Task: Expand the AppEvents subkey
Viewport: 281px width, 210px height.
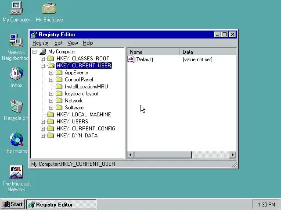Action: (x=51, y=73)
